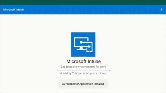Tap the Authenticator Application Installed toast
166x93 pixels.
tap(83, 84)
